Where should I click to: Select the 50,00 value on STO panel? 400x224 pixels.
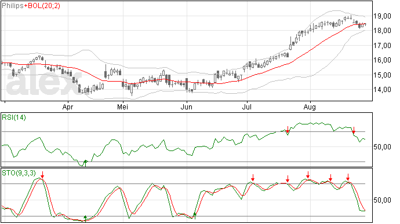coord(382,200)
